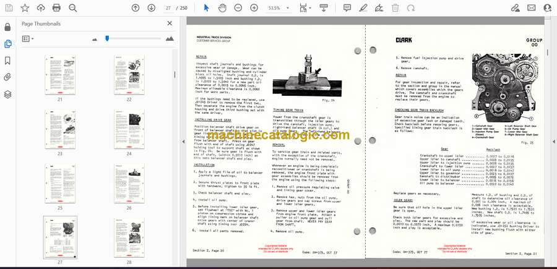Select the highlighter pen tool
Image resolution: width=557 pixels, height=269 pixels.
363,8
